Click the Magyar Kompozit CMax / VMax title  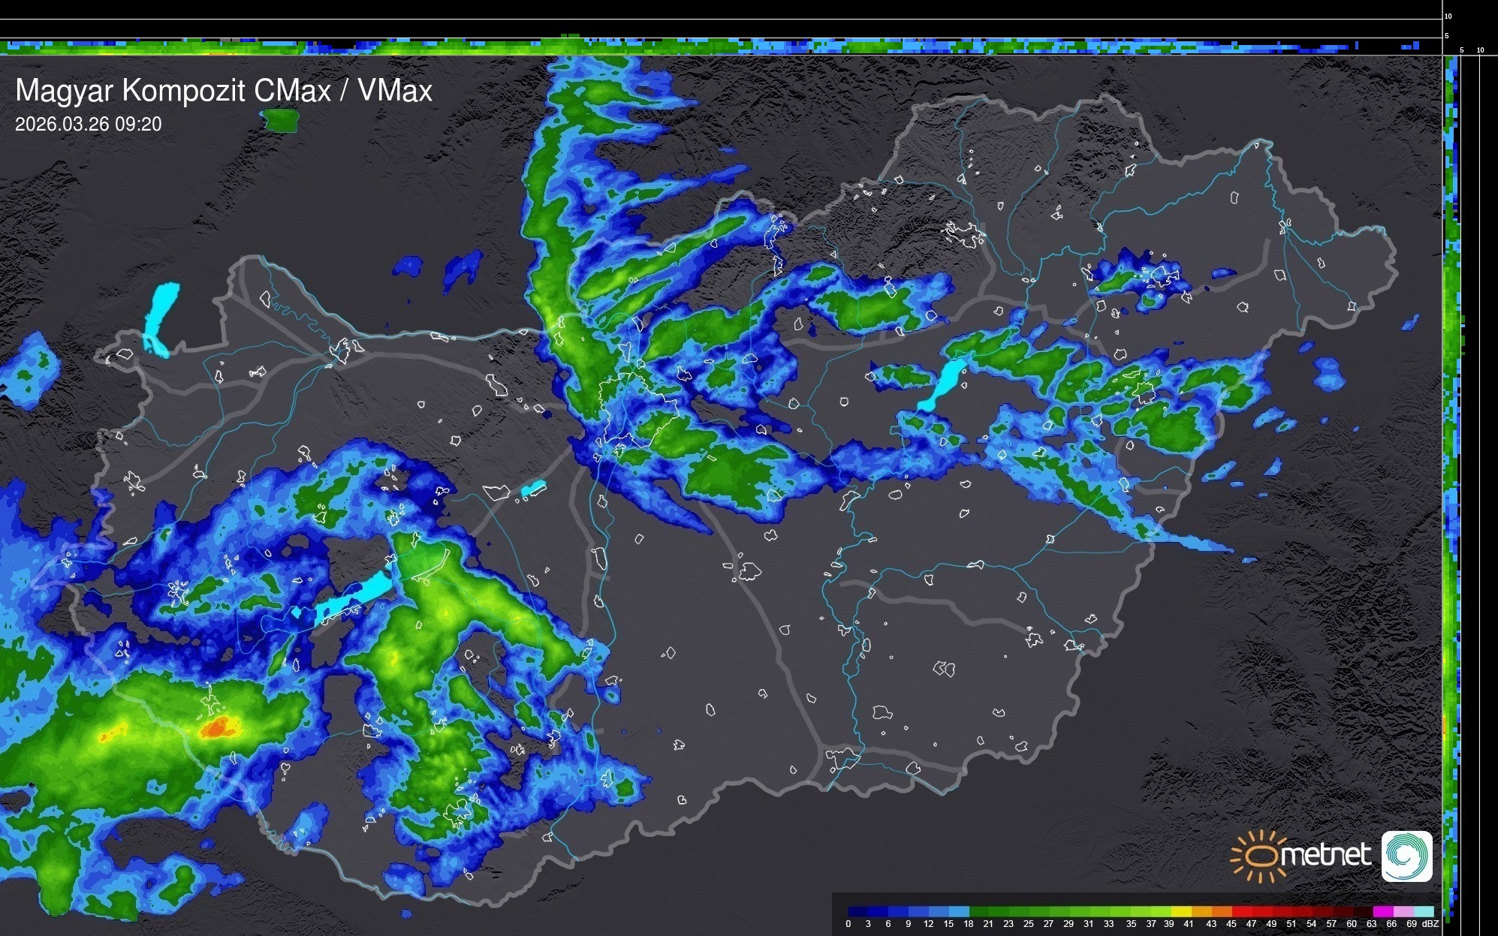click(x=224, y=91)
